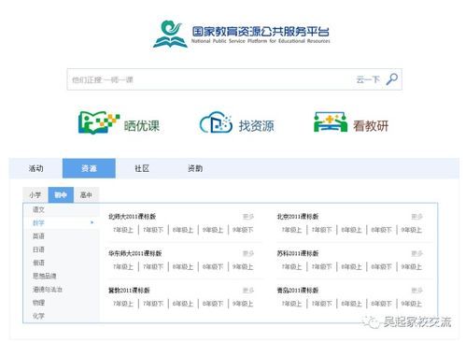
Task: Click the magnifying glass search icon
Action: pos(391,79)
